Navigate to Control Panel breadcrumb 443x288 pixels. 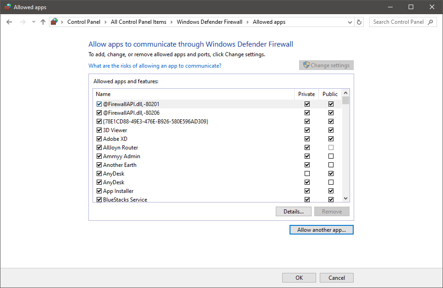point(84,22)
